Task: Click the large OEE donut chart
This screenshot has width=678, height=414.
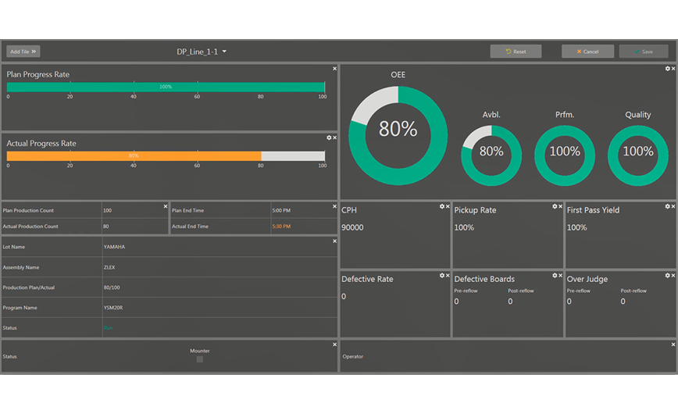Action: click(398, 136)
